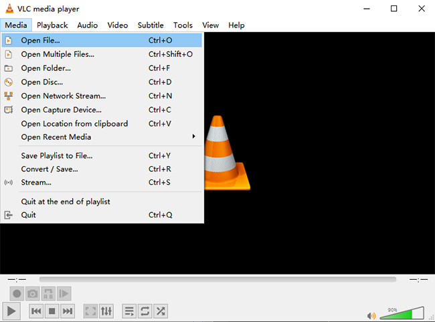Take a snapshot with camera icon

coord(33,293)
